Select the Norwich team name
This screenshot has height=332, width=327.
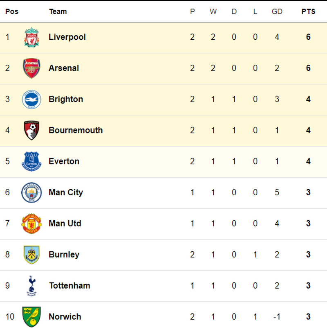click(x=65, y=317)
